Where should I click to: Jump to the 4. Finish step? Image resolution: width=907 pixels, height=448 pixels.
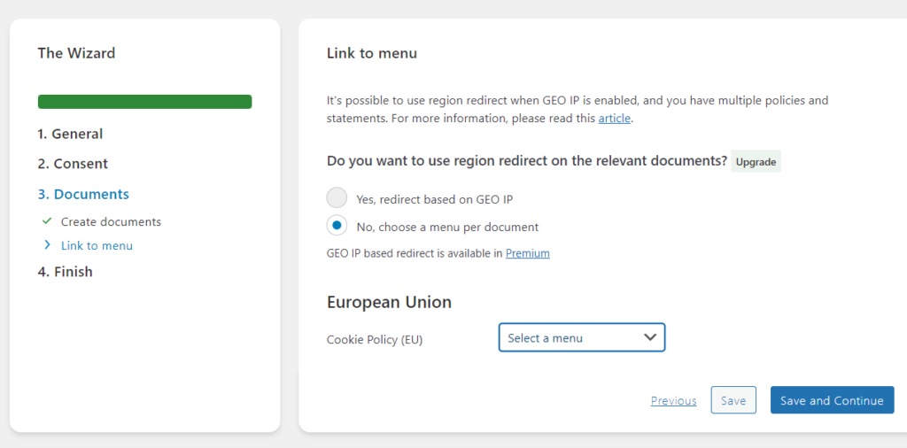tap(65, 272)
